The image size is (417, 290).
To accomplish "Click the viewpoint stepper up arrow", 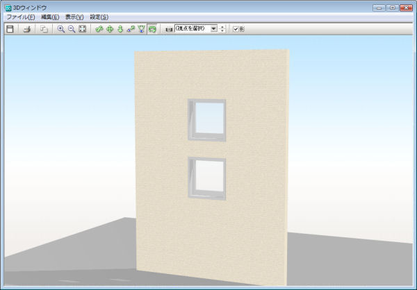I will coord(222,27).
